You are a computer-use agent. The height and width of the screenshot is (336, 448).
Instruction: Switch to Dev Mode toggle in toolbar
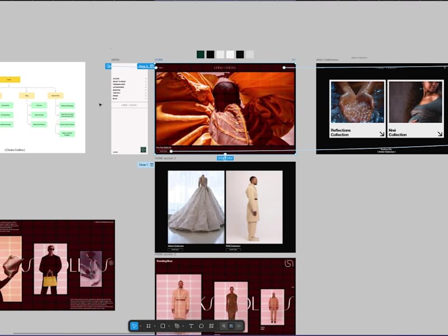pyautogui.click(x=239, y=325)
